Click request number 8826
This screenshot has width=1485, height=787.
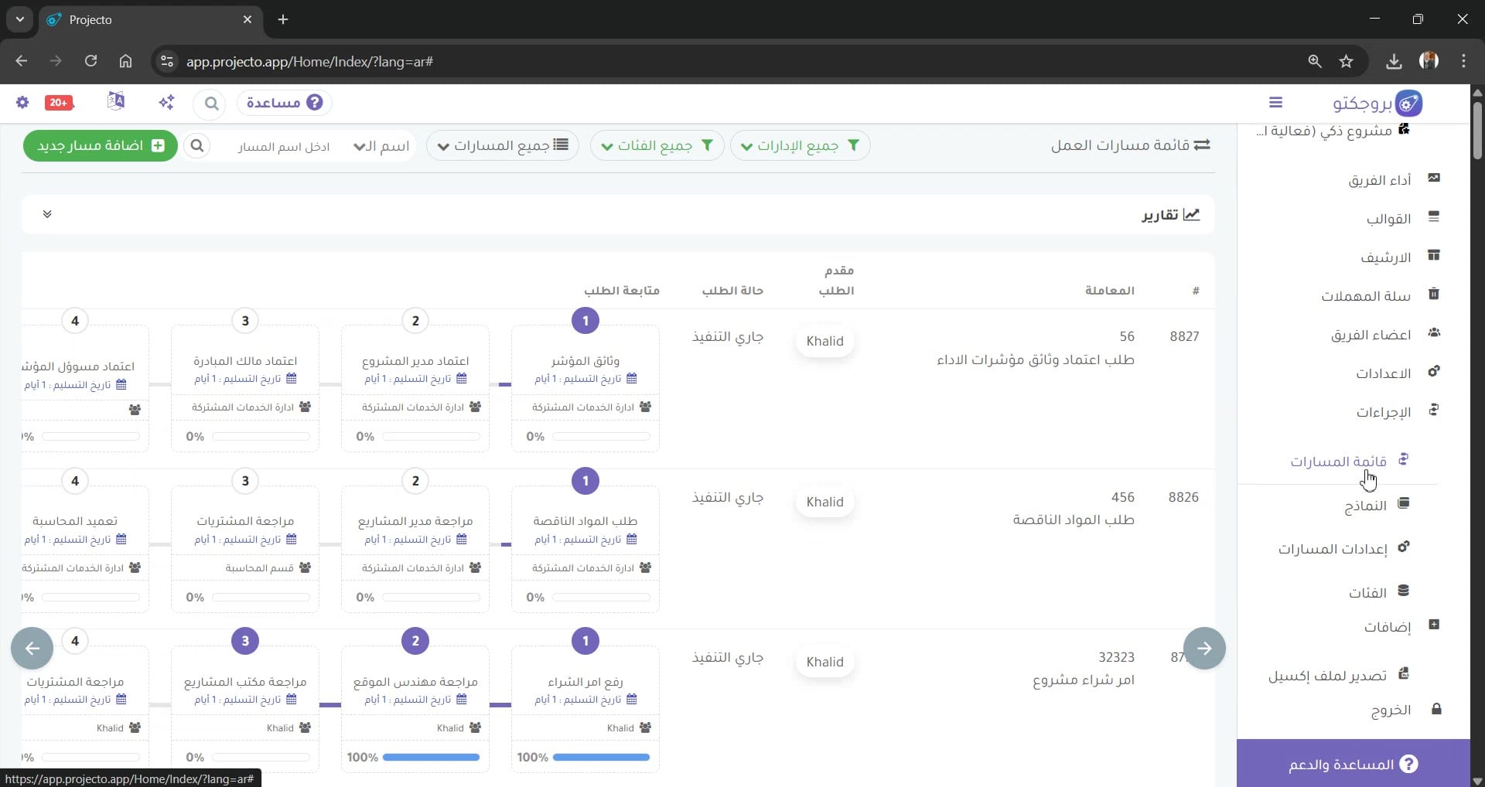pyautogui.click(x=1183, y=497)
